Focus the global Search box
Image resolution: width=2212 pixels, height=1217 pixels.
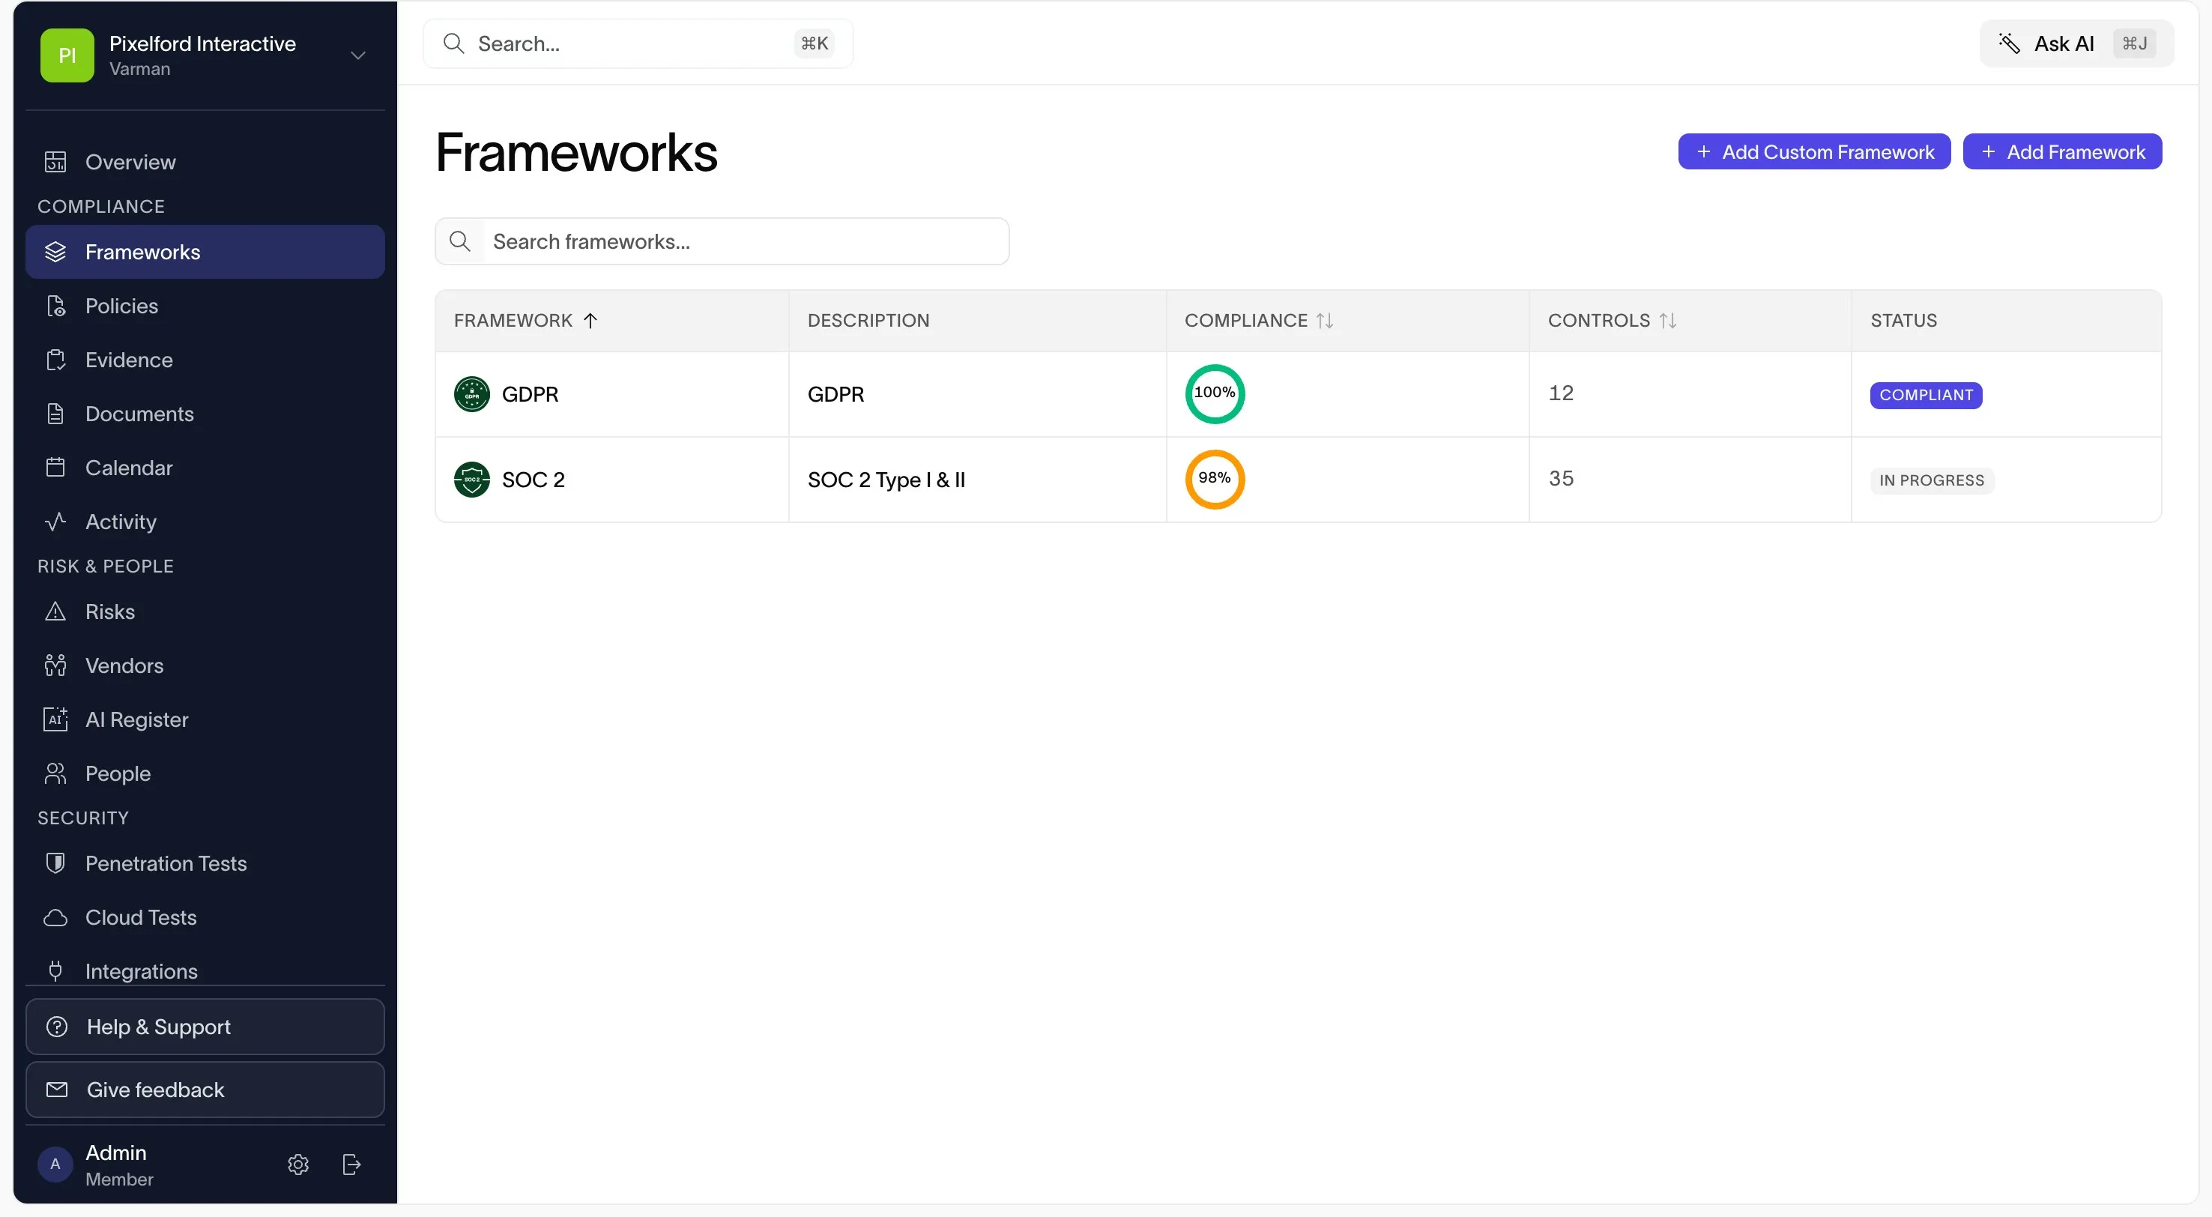[x=638, y=43]
